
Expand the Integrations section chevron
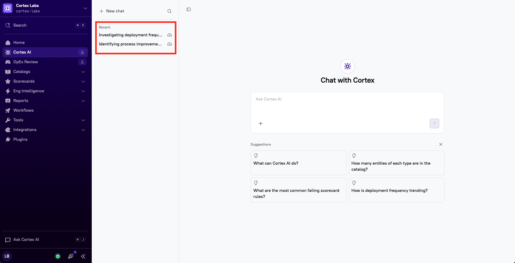pyautogui.click(x=83, y=130)
